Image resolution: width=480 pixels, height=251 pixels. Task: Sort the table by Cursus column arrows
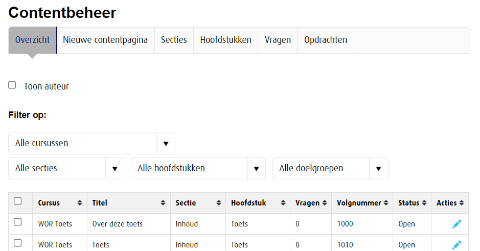pyautogui.click(x=79, y=203)
